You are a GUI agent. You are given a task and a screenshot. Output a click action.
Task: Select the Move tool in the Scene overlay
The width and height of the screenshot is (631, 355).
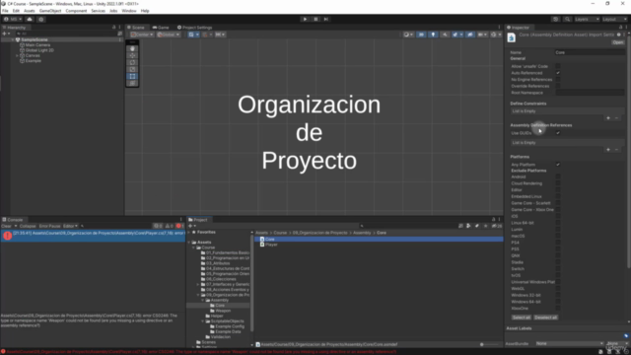tap(132, 55)
